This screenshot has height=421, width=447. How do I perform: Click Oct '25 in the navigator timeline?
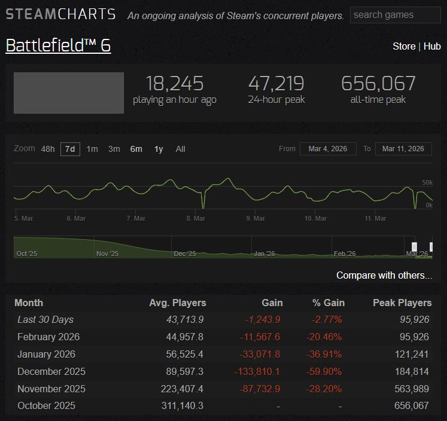[26, 254]
